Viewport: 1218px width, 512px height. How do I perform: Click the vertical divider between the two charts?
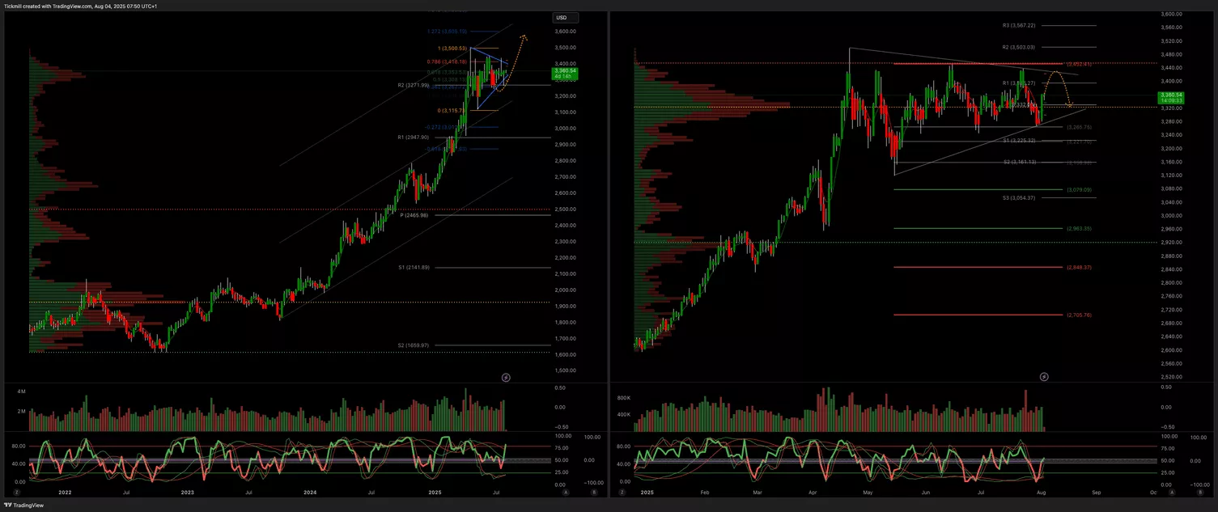609,251
